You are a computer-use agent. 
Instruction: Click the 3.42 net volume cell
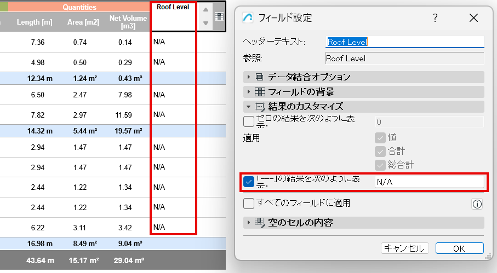pyautogui.click(x=125, y=228)
